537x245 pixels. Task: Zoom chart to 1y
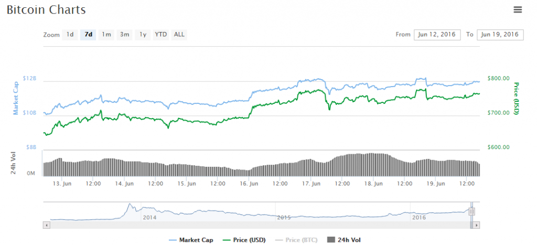(x=143, y=35)
